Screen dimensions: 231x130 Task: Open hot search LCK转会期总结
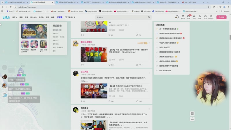[165, 70]
